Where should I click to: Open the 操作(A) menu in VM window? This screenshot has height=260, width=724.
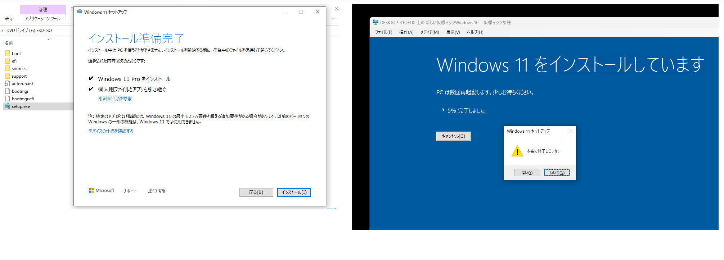(406, 32)
